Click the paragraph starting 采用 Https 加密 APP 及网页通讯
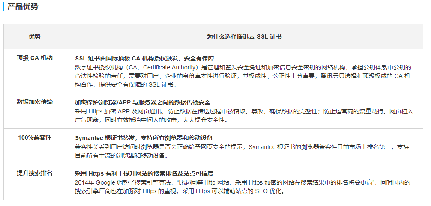The image size is (431, 206). tap(244, 116)
